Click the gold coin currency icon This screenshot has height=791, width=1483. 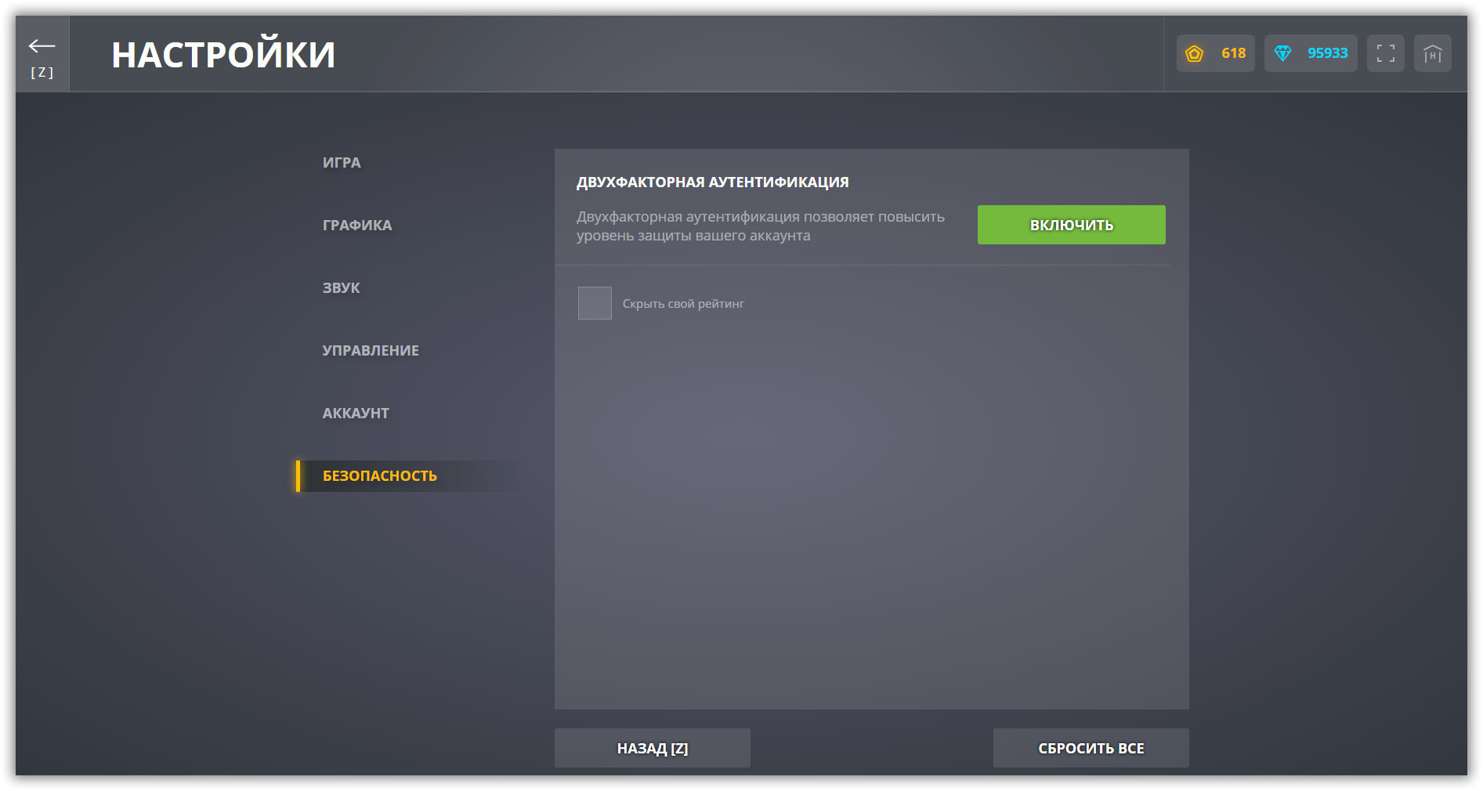click(x=1194, y=53)
